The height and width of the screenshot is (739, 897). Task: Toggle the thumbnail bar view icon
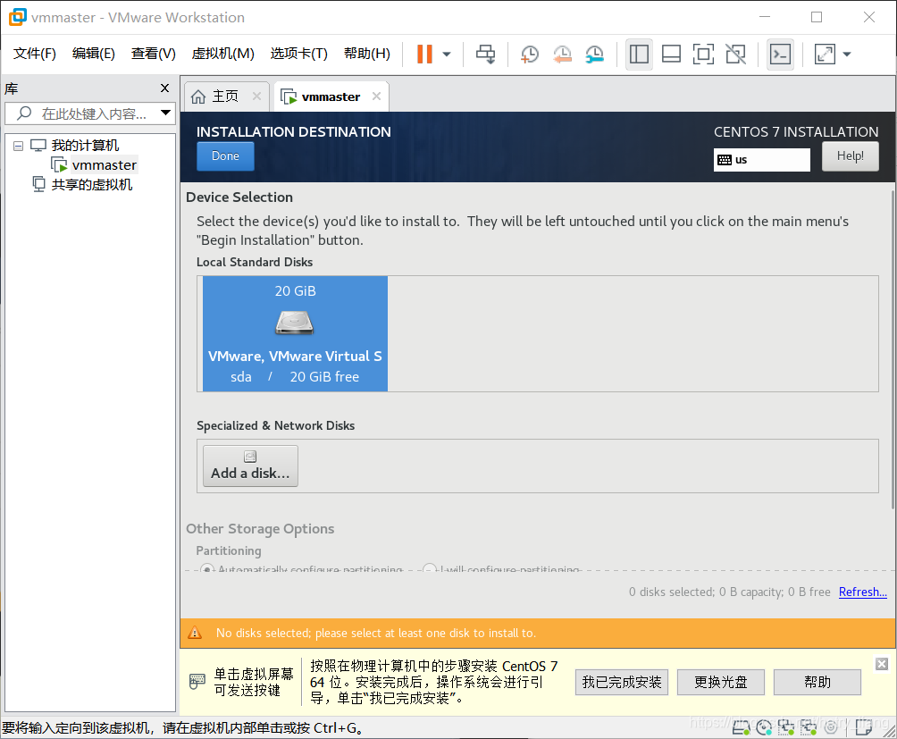(x=671, y=55)
